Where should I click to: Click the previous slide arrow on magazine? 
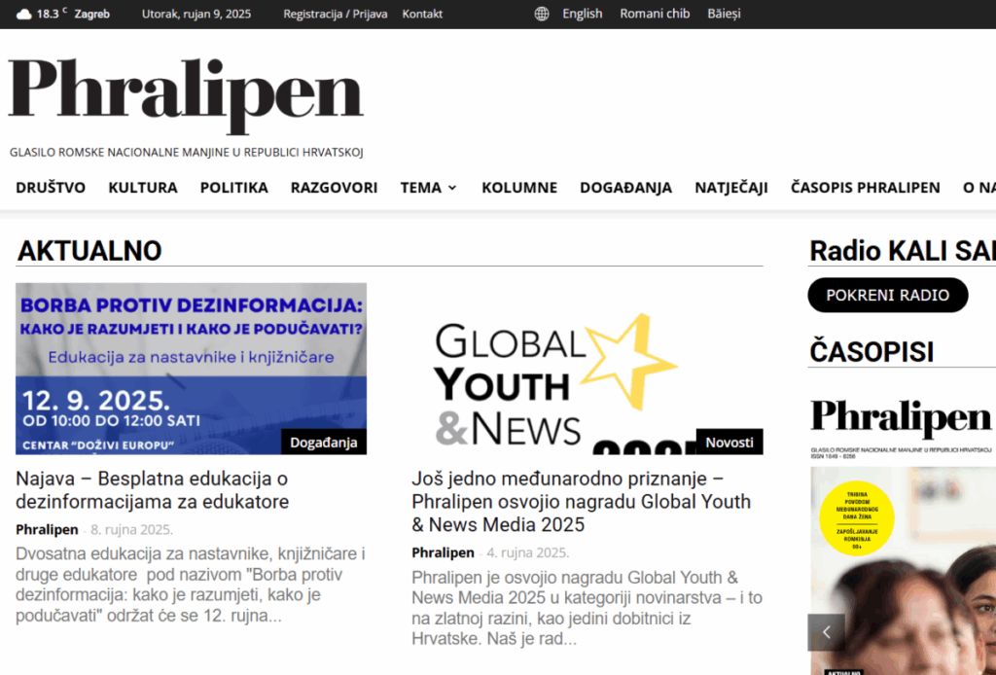[826, 632]
